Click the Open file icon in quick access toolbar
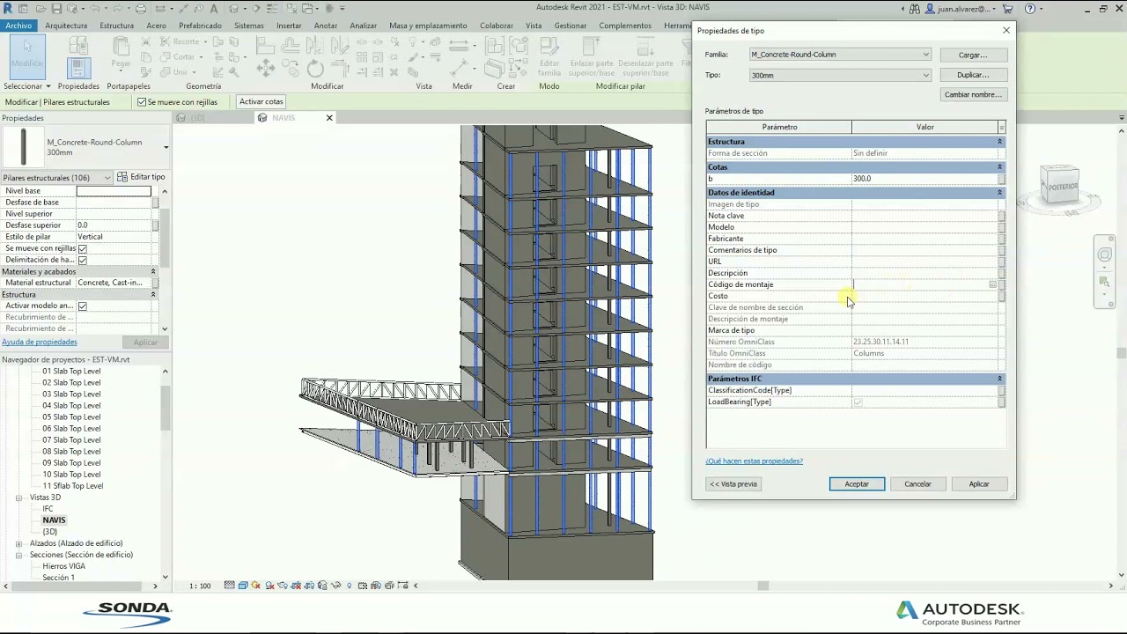The height and width of the screenshot is (634, 1127). click(x=40, y=8)
